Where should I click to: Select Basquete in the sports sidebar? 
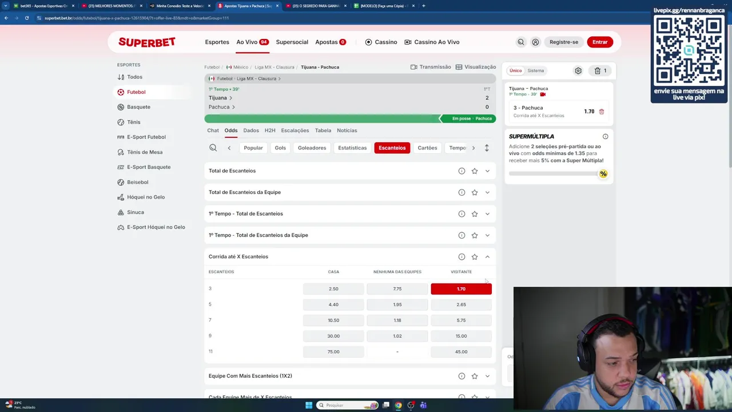(138, 107)
